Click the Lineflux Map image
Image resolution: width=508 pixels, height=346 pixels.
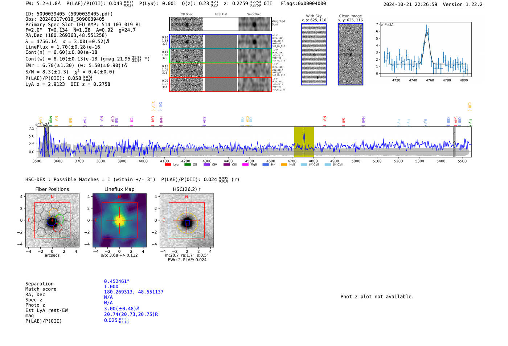[x=119, y=220]
